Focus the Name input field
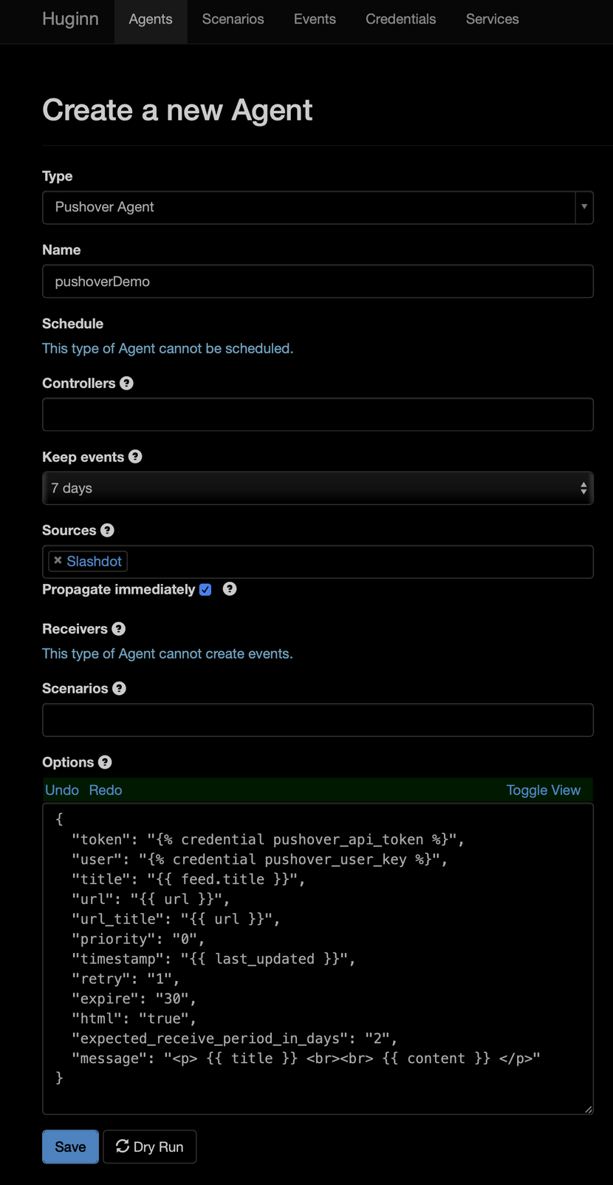This screenshot has height=1185, width=613. (x=318, y=281)
